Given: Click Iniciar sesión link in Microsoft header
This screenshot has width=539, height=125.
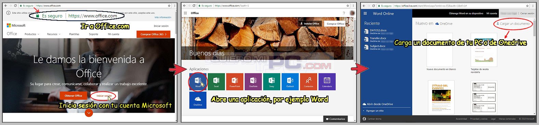Looking at the screenshot, I should pyautogui.click(x=161, y=26).
